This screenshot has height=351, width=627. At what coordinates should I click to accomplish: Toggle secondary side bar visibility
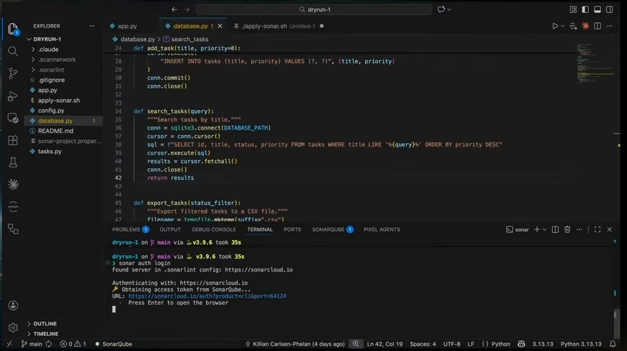click(609, 10)
